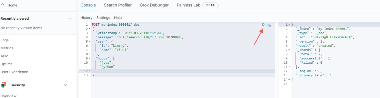Go to Logs in sidebar
Screen dimensions: 380x98
point(4,40)
